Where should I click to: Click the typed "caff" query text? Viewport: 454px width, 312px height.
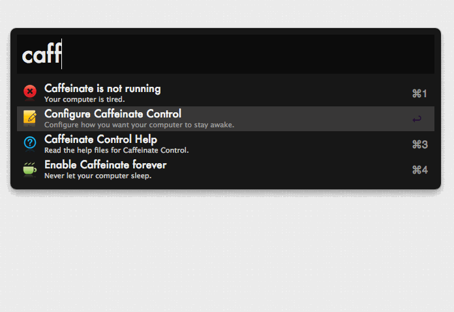click(41, 55)
